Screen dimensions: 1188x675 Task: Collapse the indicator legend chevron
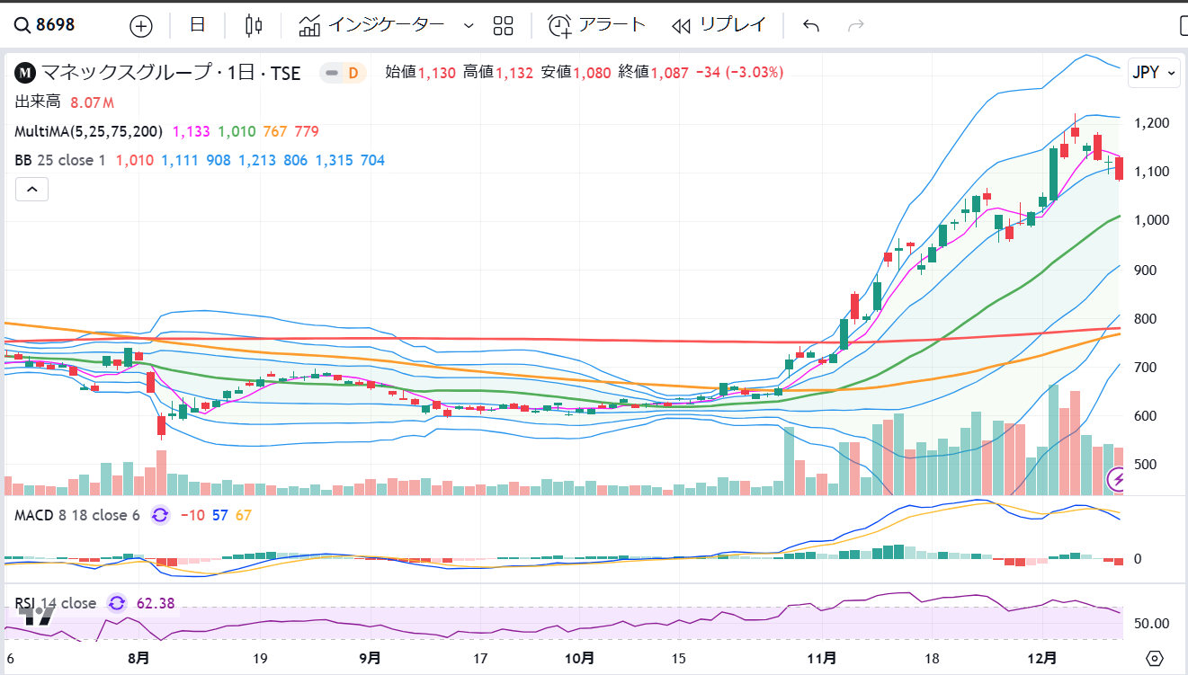[x=31, y=190]
